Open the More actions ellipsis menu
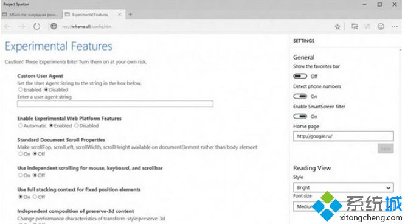The width and height of the screenshot is (405, 224). tap(395, 26)
